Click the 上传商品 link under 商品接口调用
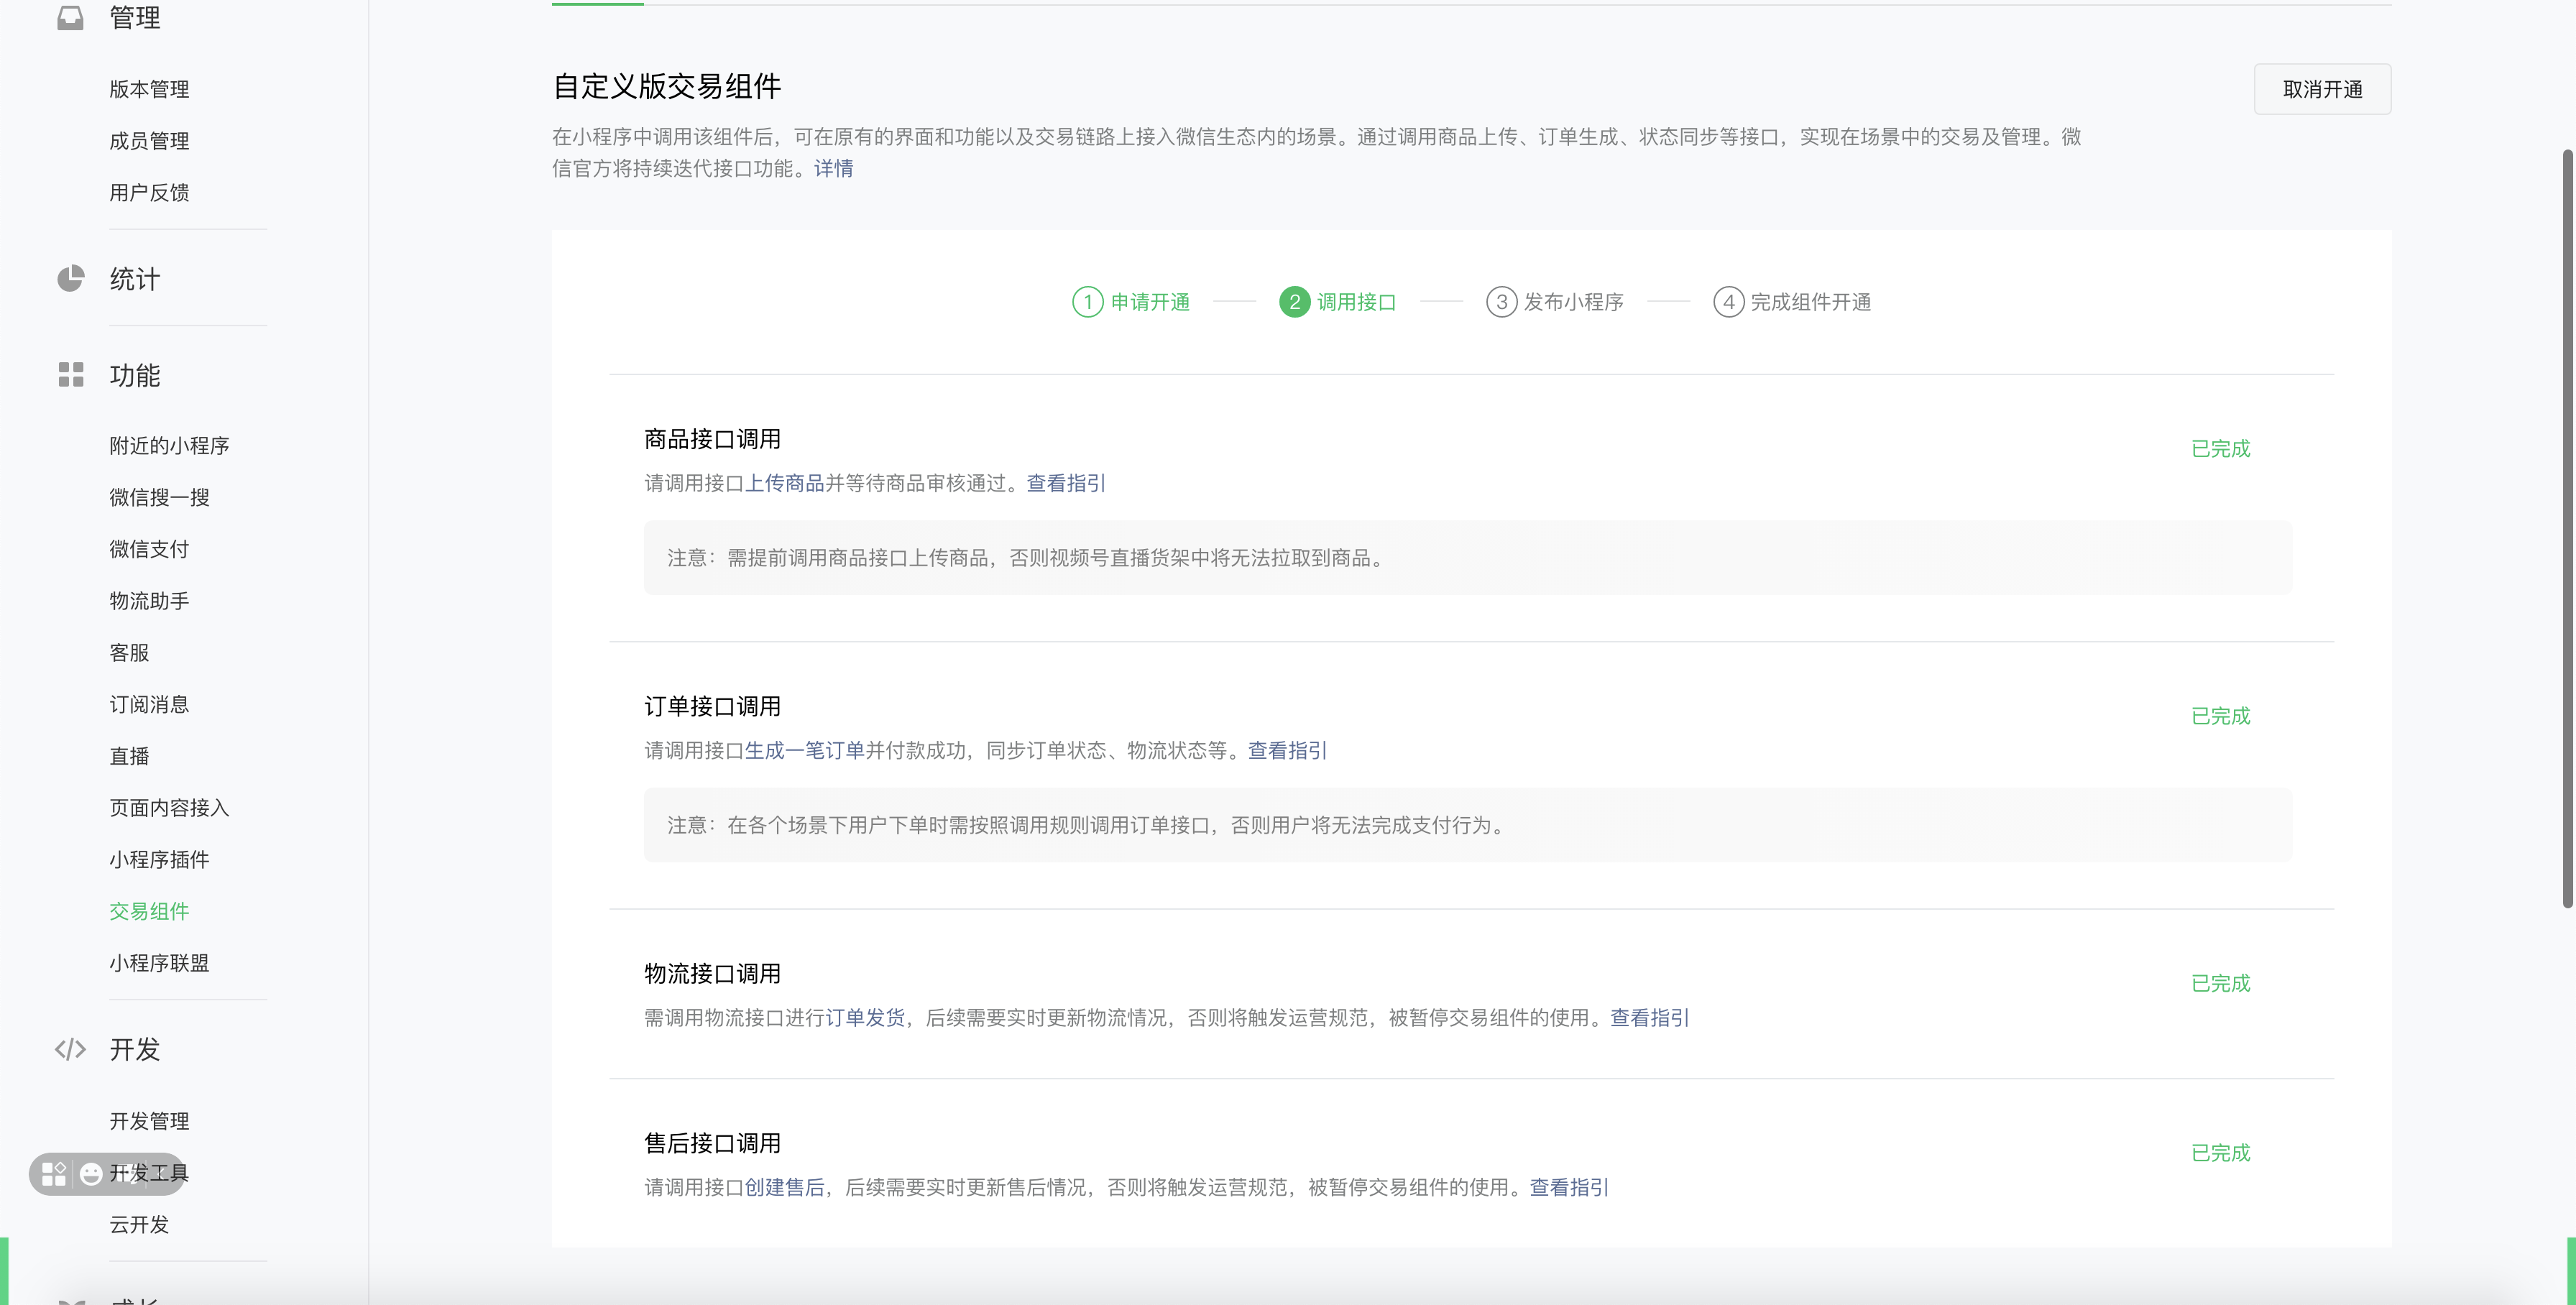 [786, 483]
